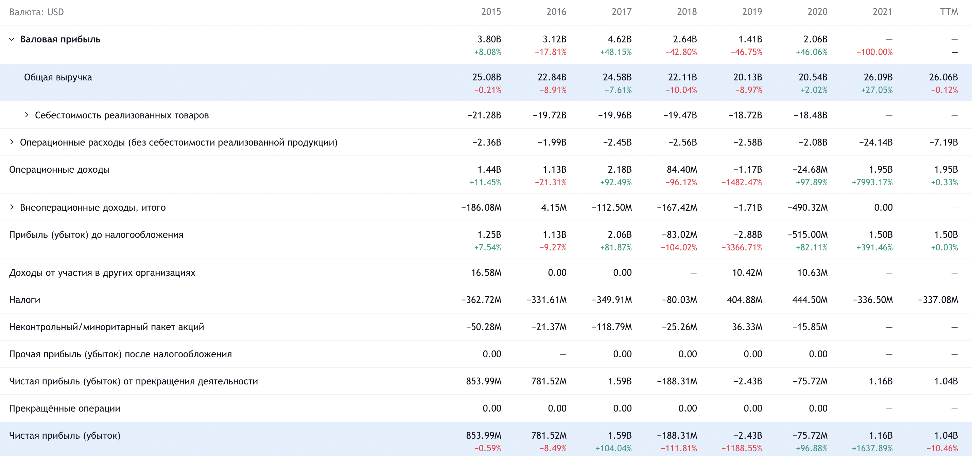Click gross profit change -100.00%
This screenshot has height=456, width=972.
pos(874,52)
